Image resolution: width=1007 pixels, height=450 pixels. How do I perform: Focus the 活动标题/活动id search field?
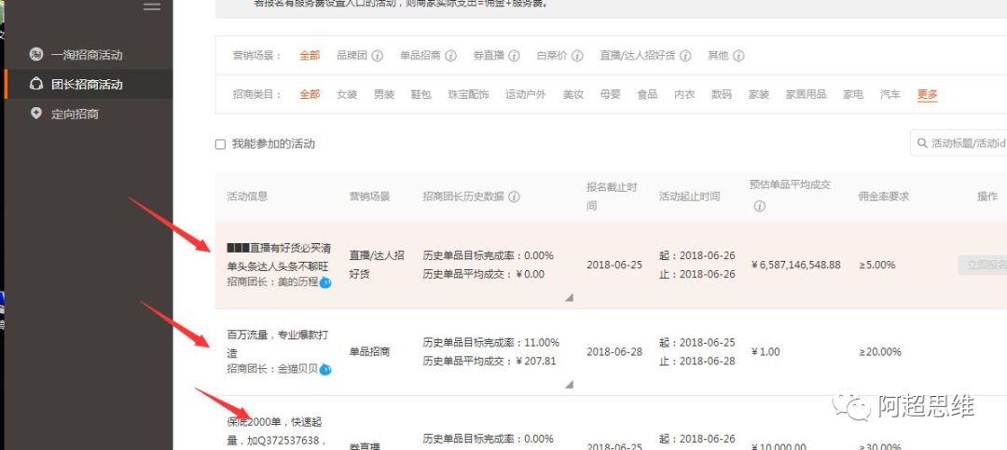tap(959, 143)
